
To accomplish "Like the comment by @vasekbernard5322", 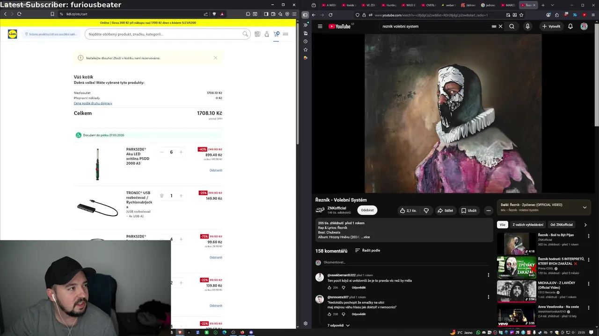I will point(329,287).
